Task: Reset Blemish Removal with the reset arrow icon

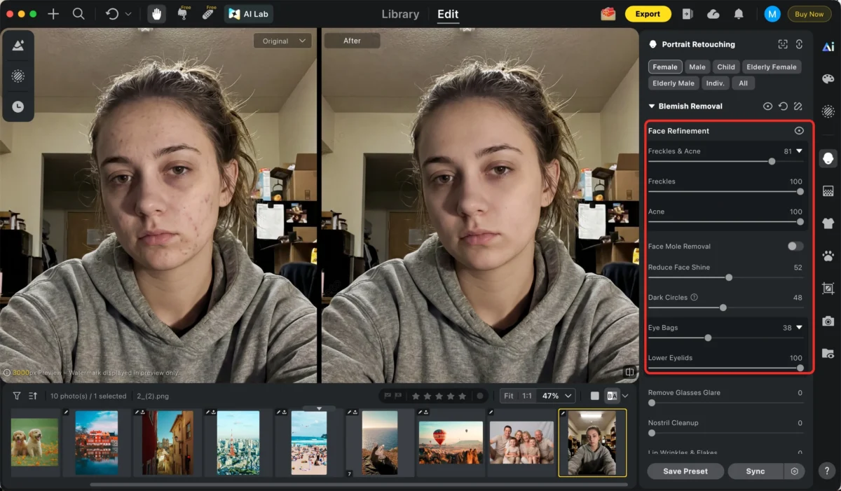Action: (783, 106)
